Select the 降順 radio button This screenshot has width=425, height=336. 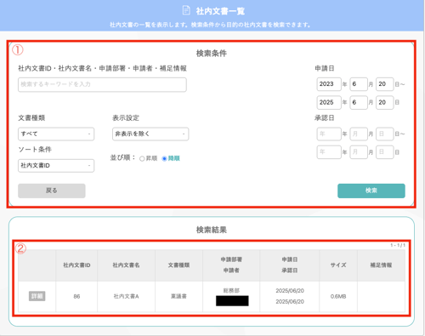click(164, 159)
